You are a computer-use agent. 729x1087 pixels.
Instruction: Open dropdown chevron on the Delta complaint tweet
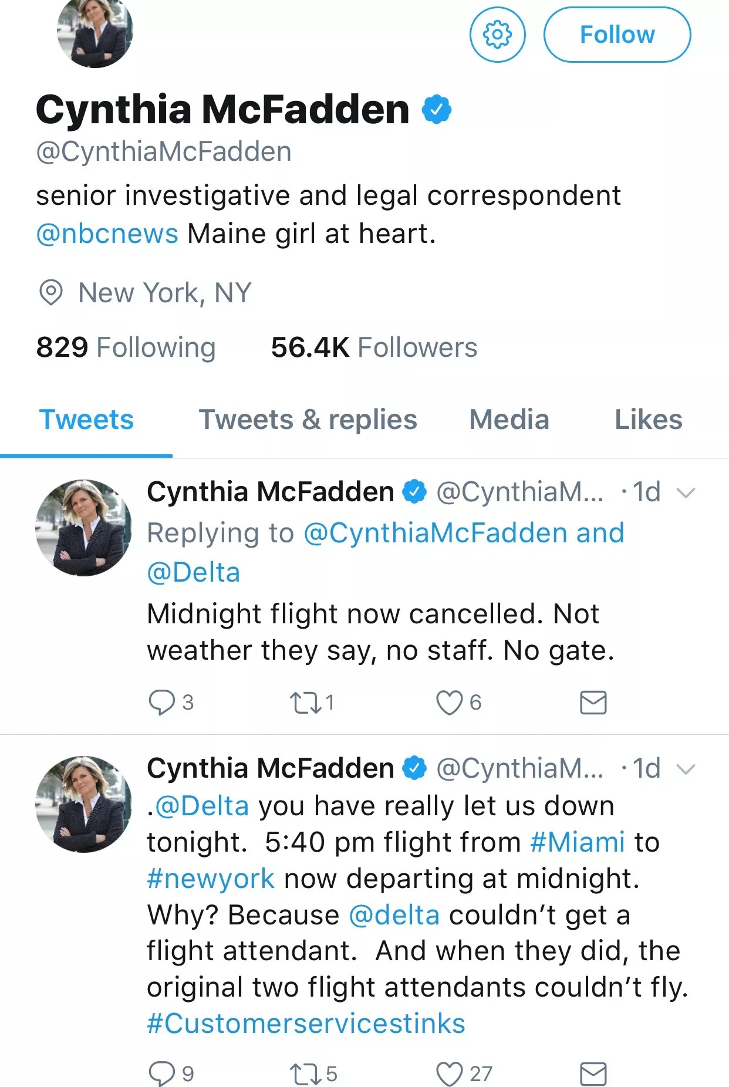686,769
